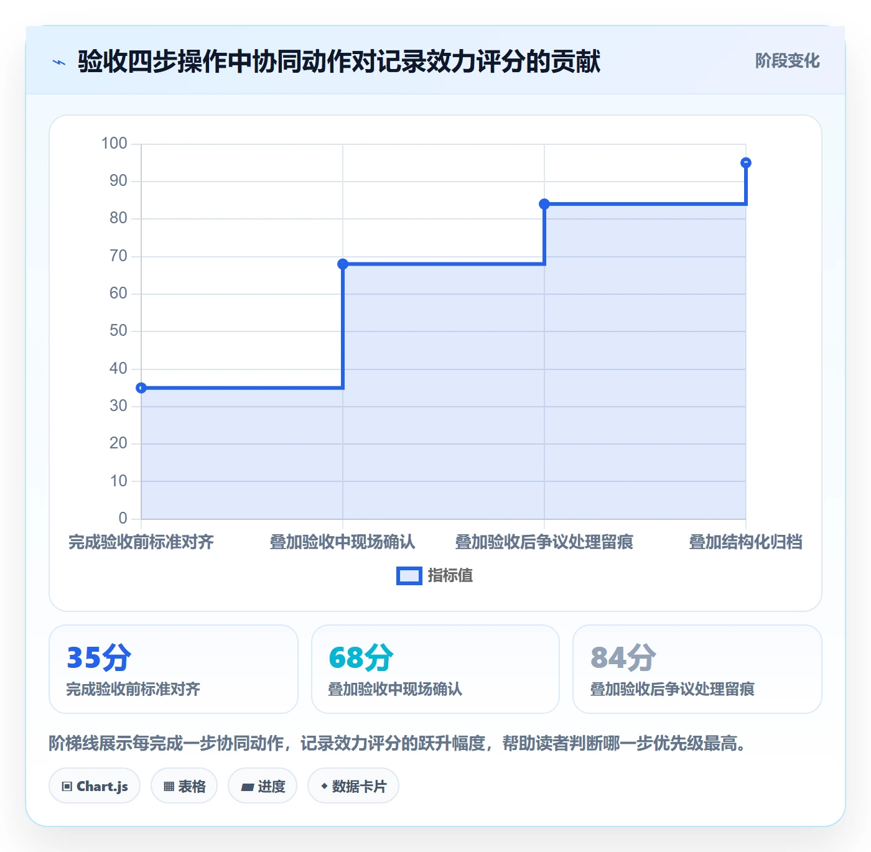The image size is (871, 852).
Task: Toggle the 指标值 legend swatch
Action: 409,576
